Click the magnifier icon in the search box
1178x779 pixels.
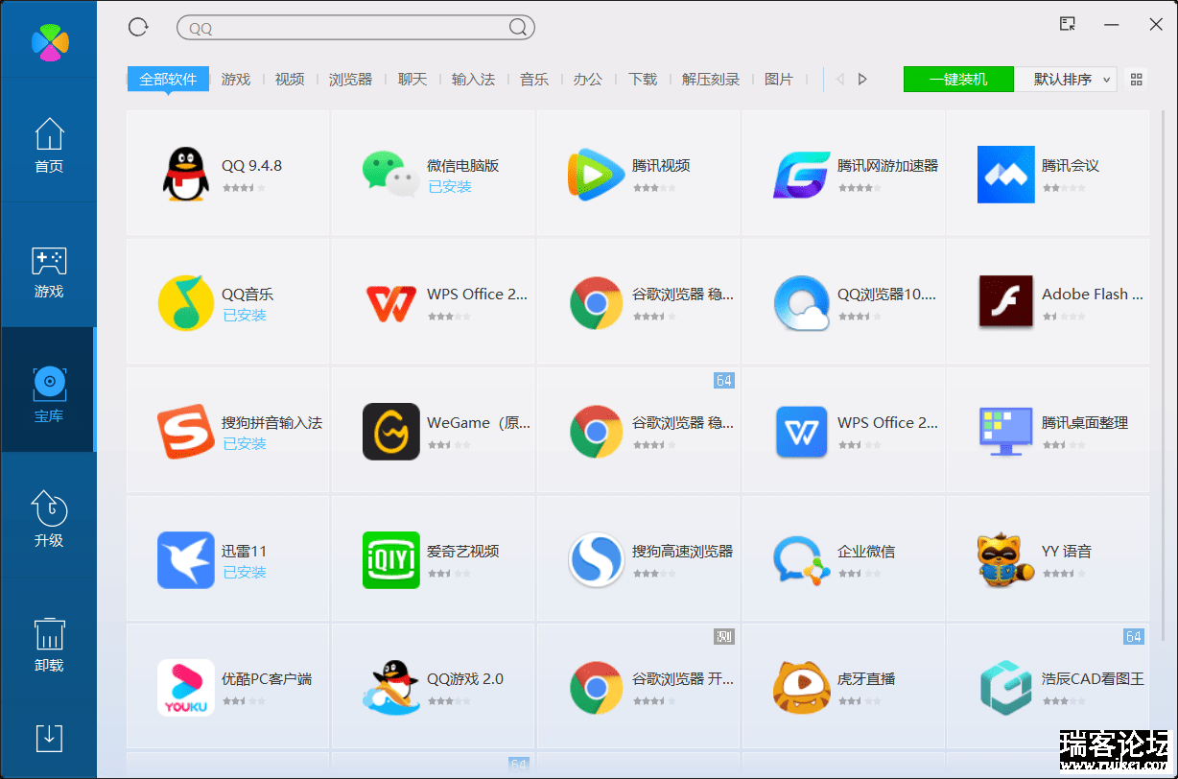point(518,28)
